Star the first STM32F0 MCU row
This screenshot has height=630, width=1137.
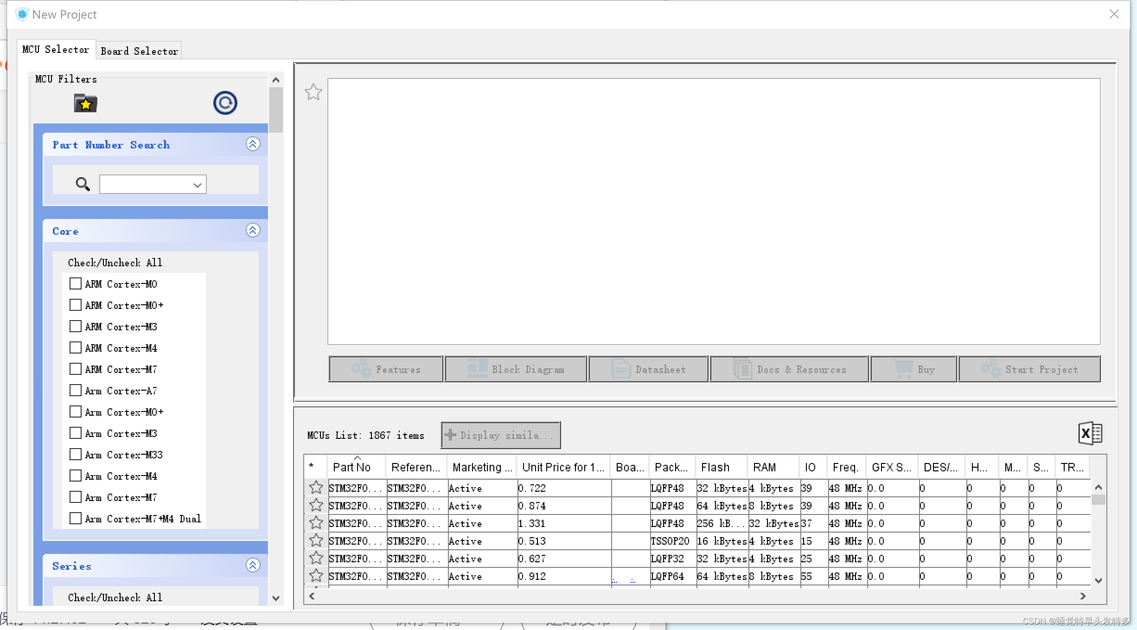pyautogui.click(x=316, y=488)
